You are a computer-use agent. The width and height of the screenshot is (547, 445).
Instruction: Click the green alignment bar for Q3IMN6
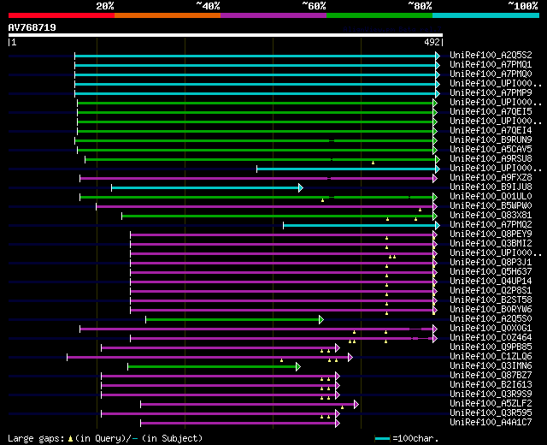[214, 367]
